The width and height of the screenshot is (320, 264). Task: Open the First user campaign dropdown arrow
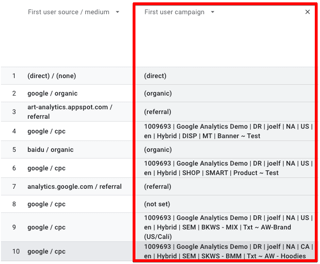[x=212, y=12]
